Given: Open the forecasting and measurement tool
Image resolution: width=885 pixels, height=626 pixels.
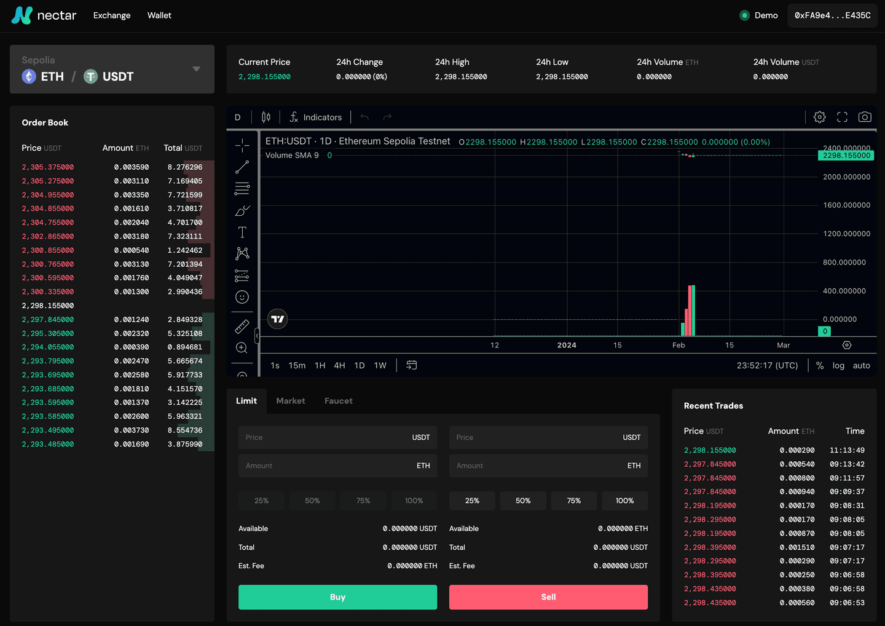Looking at the screenshot, I should click(242, 275).
